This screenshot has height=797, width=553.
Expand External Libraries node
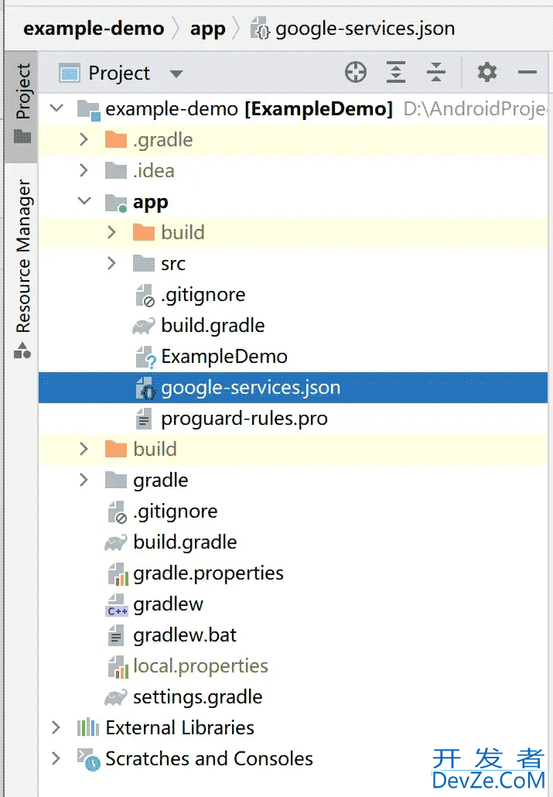(x=56, y=727)
